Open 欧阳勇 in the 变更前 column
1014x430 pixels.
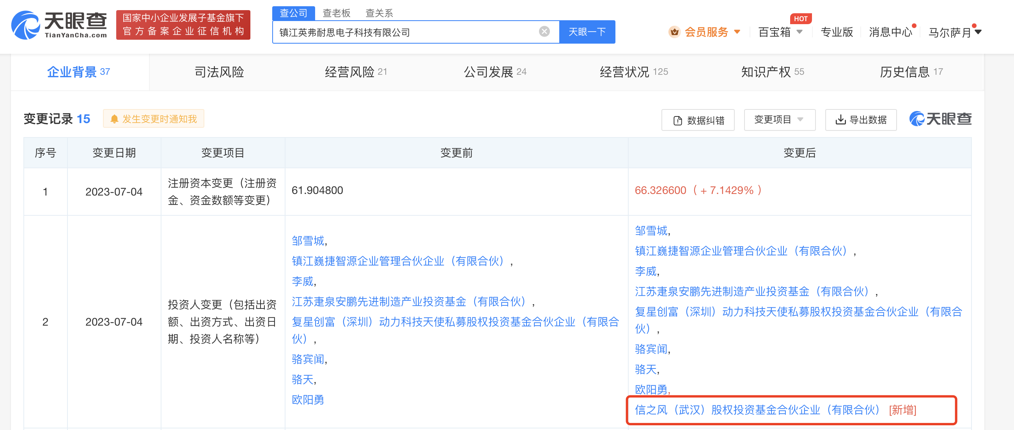[x=308, y=400]
